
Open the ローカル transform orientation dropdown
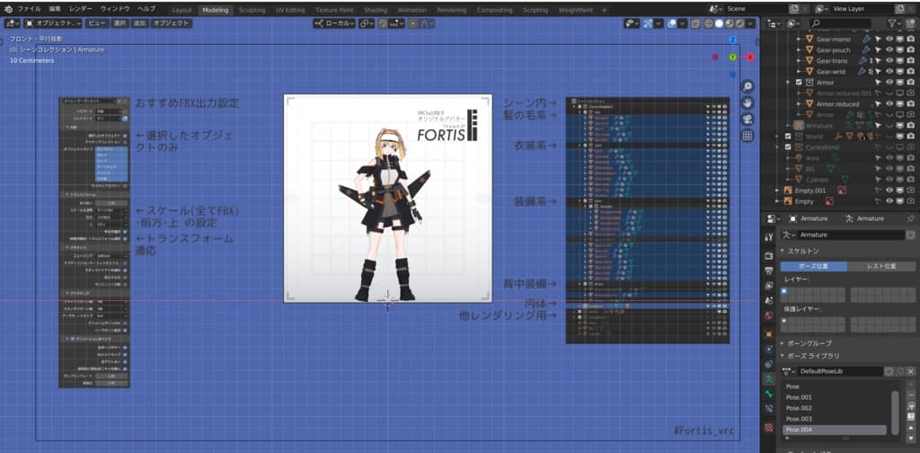(x=334, y=22)
